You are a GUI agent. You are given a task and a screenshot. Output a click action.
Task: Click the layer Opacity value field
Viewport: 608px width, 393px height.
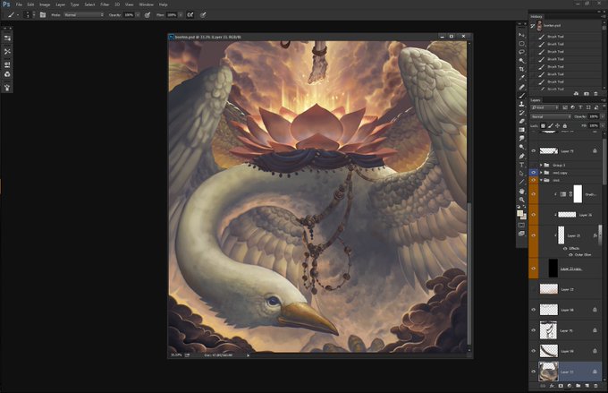click(x=594, y=116)
